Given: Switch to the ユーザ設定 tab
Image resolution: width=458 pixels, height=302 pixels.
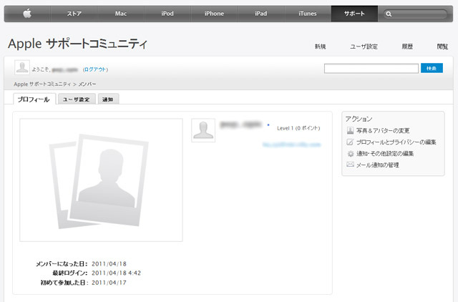Looking at the screenshot, I should (77, 99).
